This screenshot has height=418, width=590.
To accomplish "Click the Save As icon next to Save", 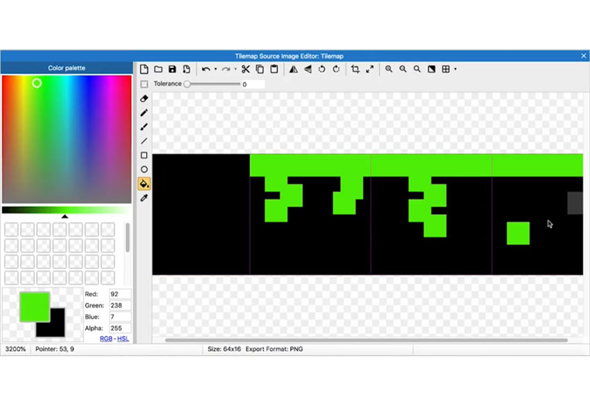I will coord(186,70).
